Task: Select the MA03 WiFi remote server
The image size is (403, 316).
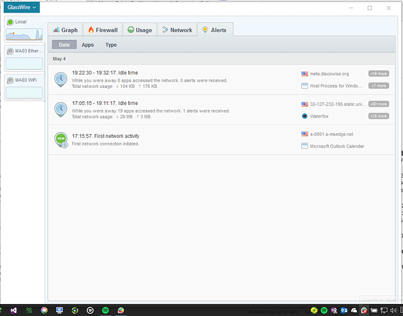Action: coord(24,87)
